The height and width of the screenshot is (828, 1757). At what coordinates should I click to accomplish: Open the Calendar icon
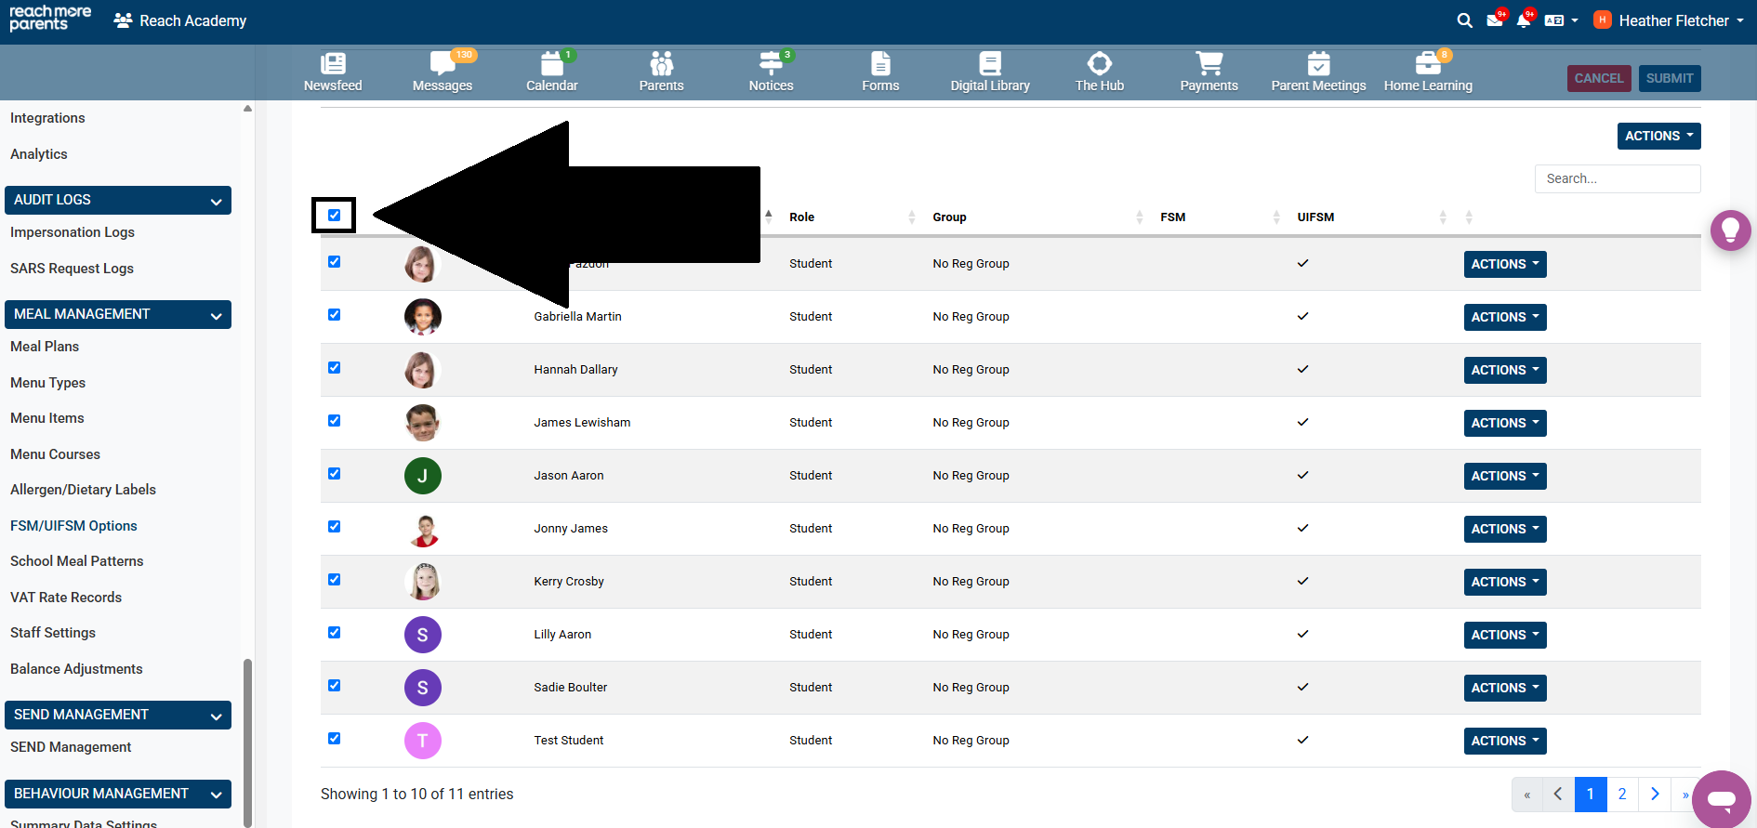click(551, 64)
